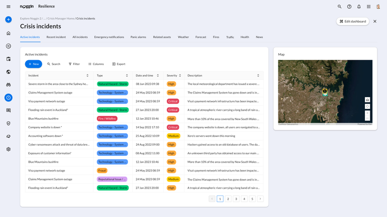This screenshot has height=217, width=387.
Task: Click the Fire / Wildfire type tag
Action: point(107,119)
